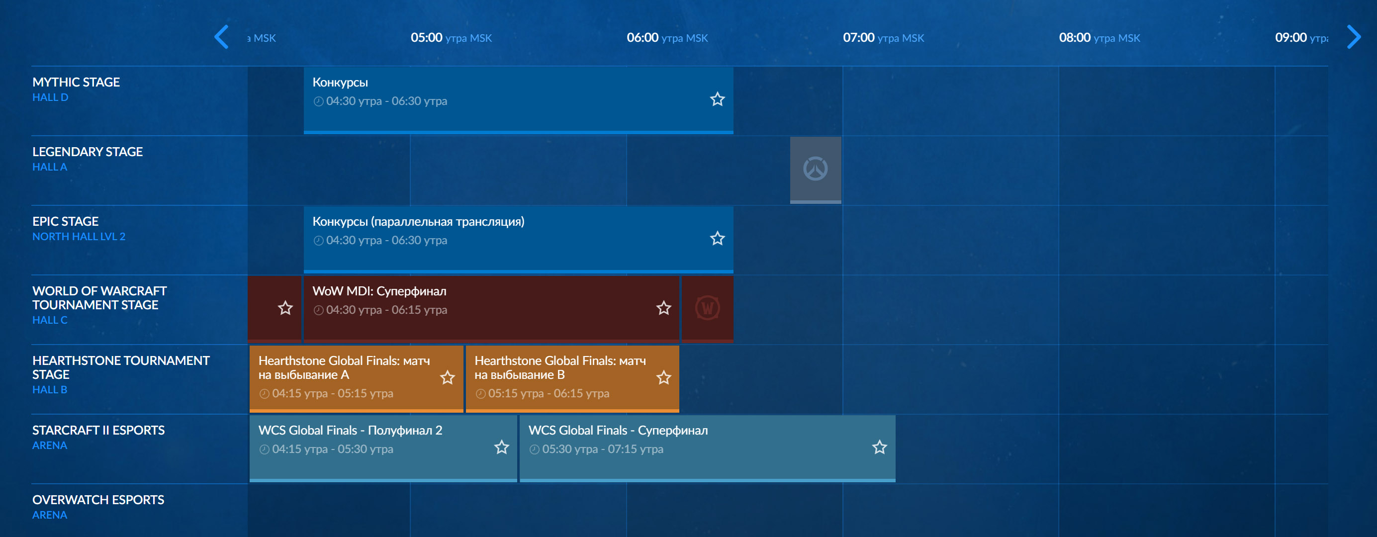The width and height of the screenshot is (1377, 537).
Task: Open the Overwatch logo event on Legendary Stage
Action: click(x=816, y=170)
